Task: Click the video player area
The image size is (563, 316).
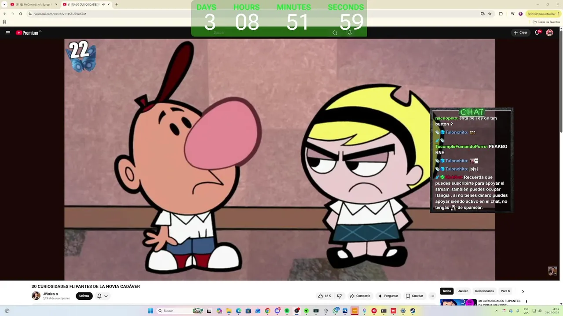Action: pos(280,159)
